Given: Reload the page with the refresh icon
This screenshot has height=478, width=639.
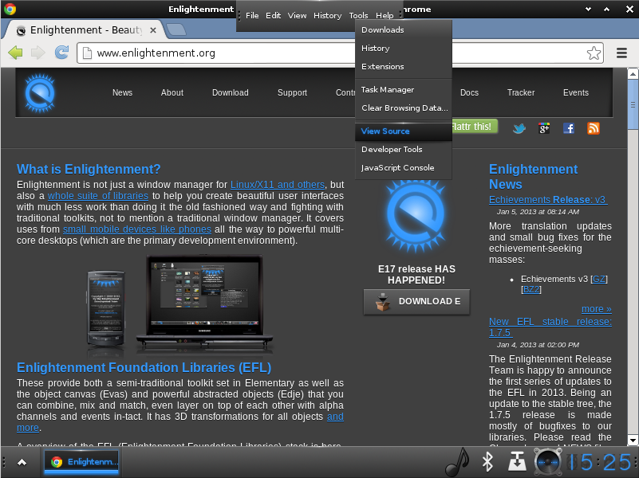Looking at the screenshot, I should [61, 53].
